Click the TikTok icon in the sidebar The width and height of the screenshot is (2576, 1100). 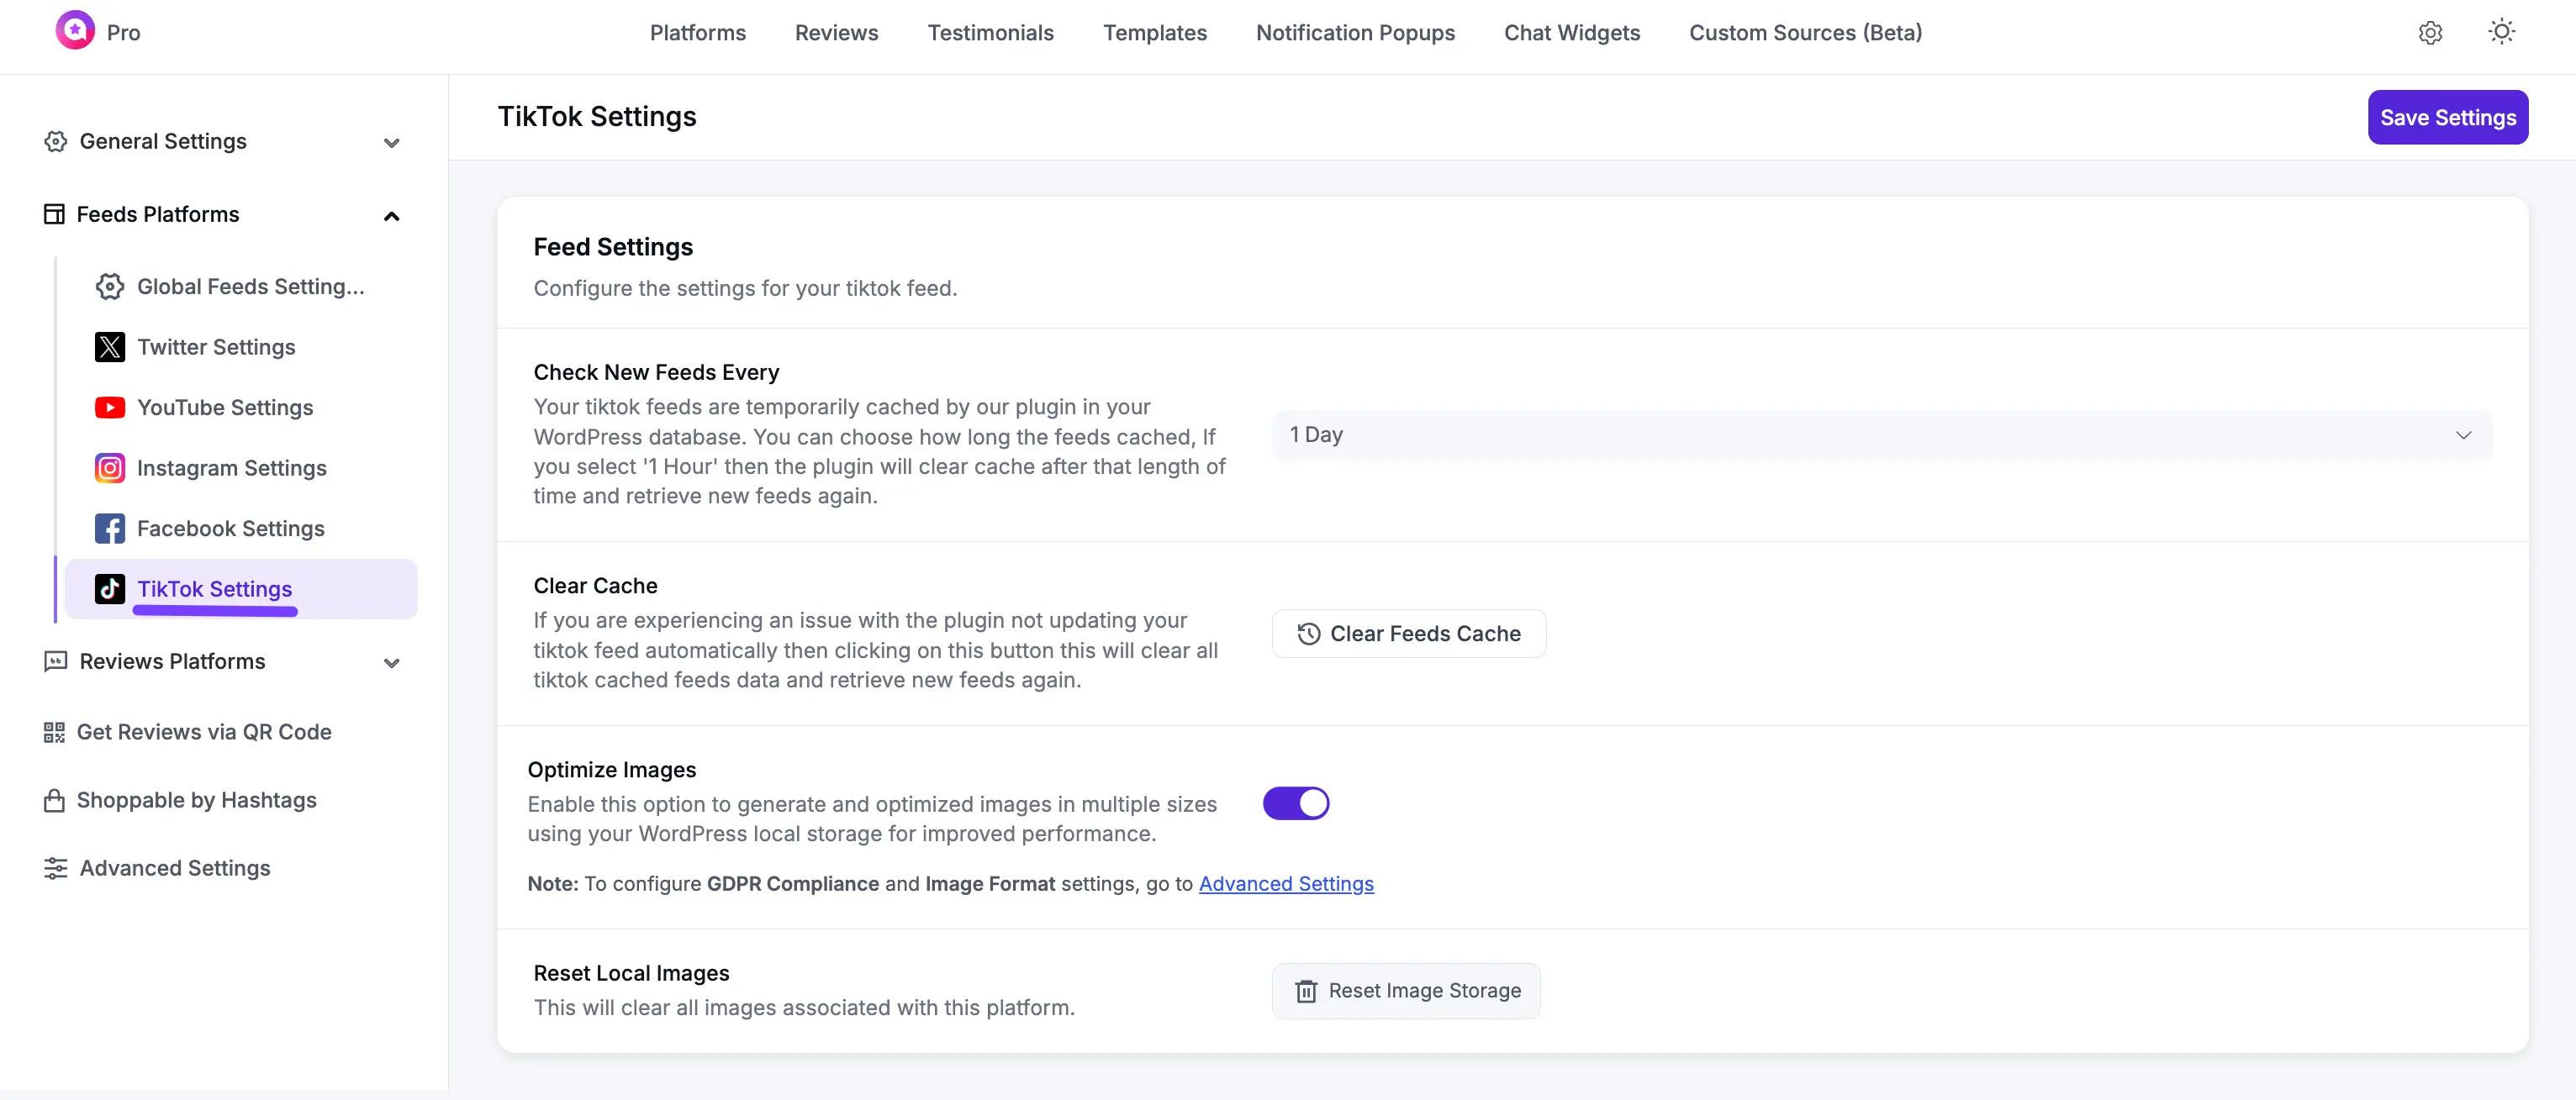(x=110, y=588)
